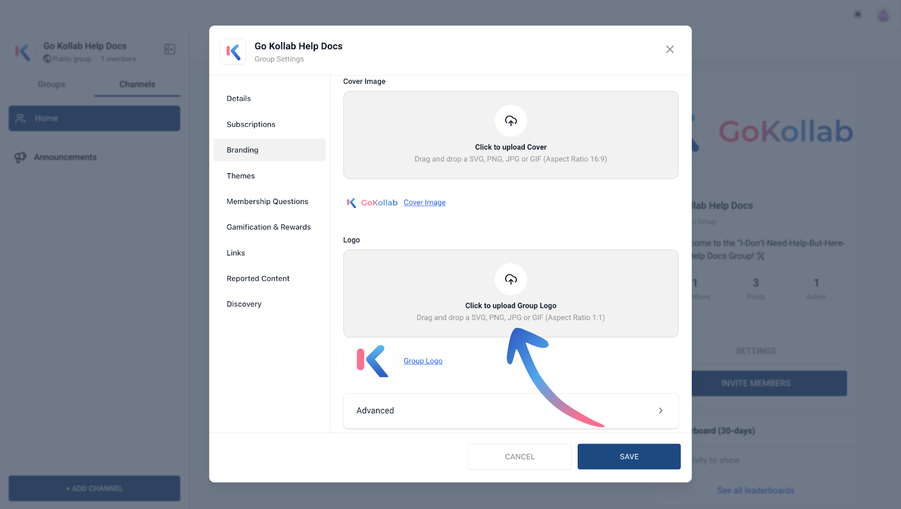Click the Home channel people icon
Image resolution: width=901 pixels, height=509 pixels.
point(20,118)
